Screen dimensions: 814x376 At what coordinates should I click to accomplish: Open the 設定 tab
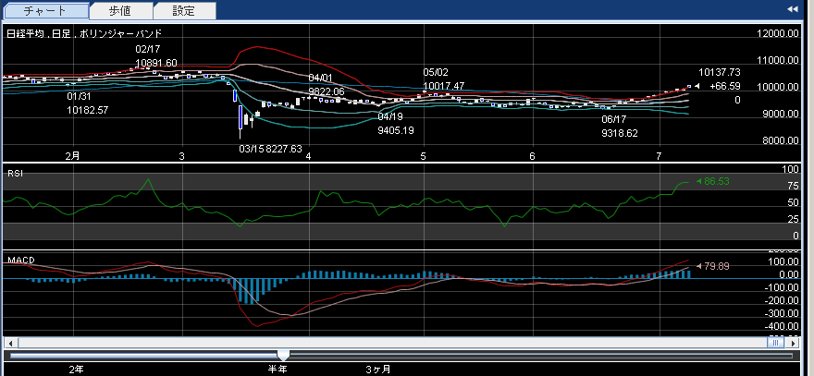click(184, 11)
